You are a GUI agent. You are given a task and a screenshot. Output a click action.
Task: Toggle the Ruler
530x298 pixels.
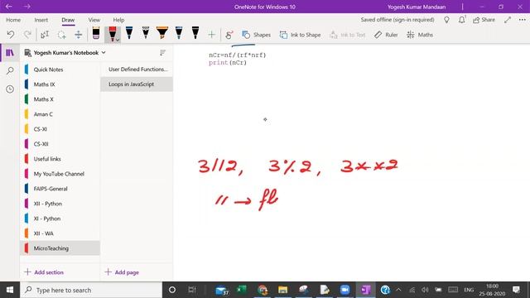coord(386,35)
